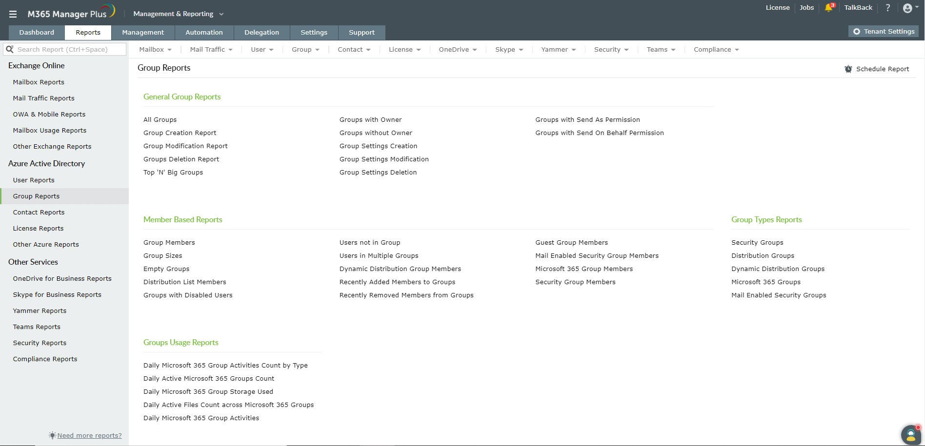Open the help icon
The width and height of the screenshot is (925, 446).
tap(887, 8)
